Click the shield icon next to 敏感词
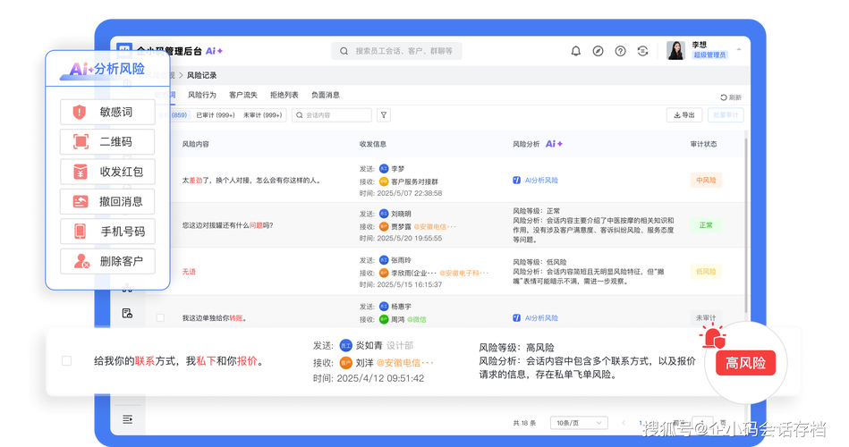849x447 pixels. coord(80,112)
